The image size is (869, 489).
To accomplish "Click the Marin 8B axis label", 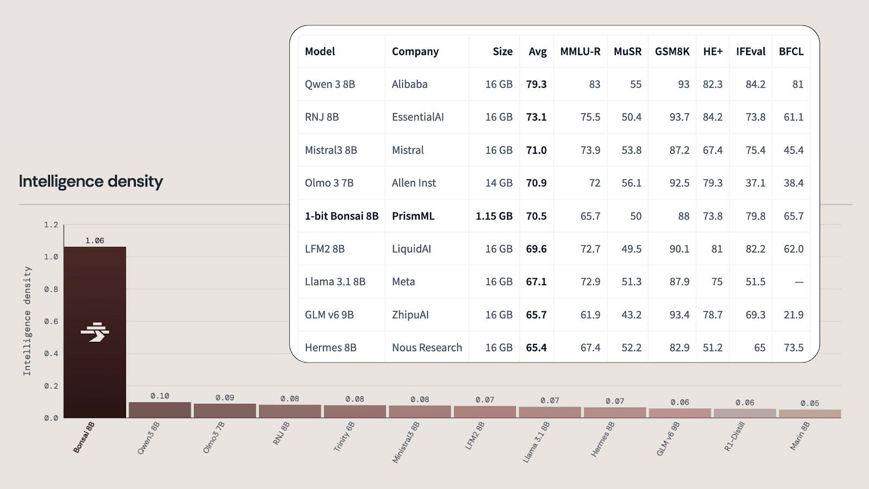I will pos(799,436).
